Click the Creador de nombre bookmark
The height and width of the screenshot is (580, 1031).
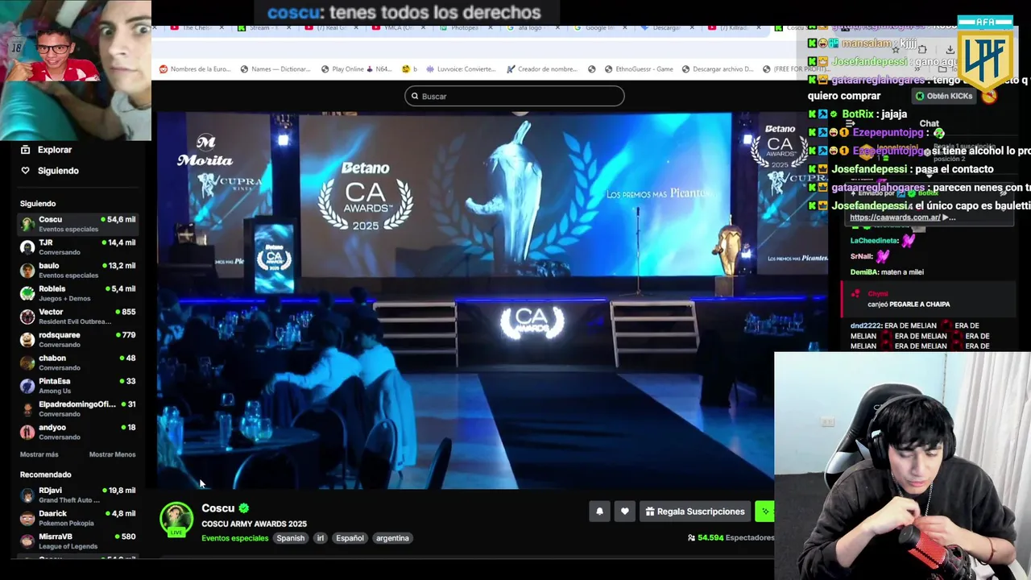tap(543, 69)
